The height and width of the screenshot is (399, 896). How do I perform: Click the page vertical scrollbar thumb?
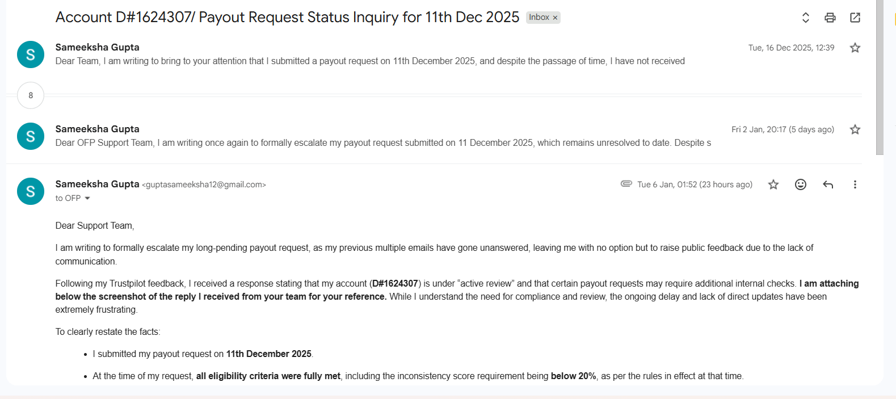tap(880, 77)
